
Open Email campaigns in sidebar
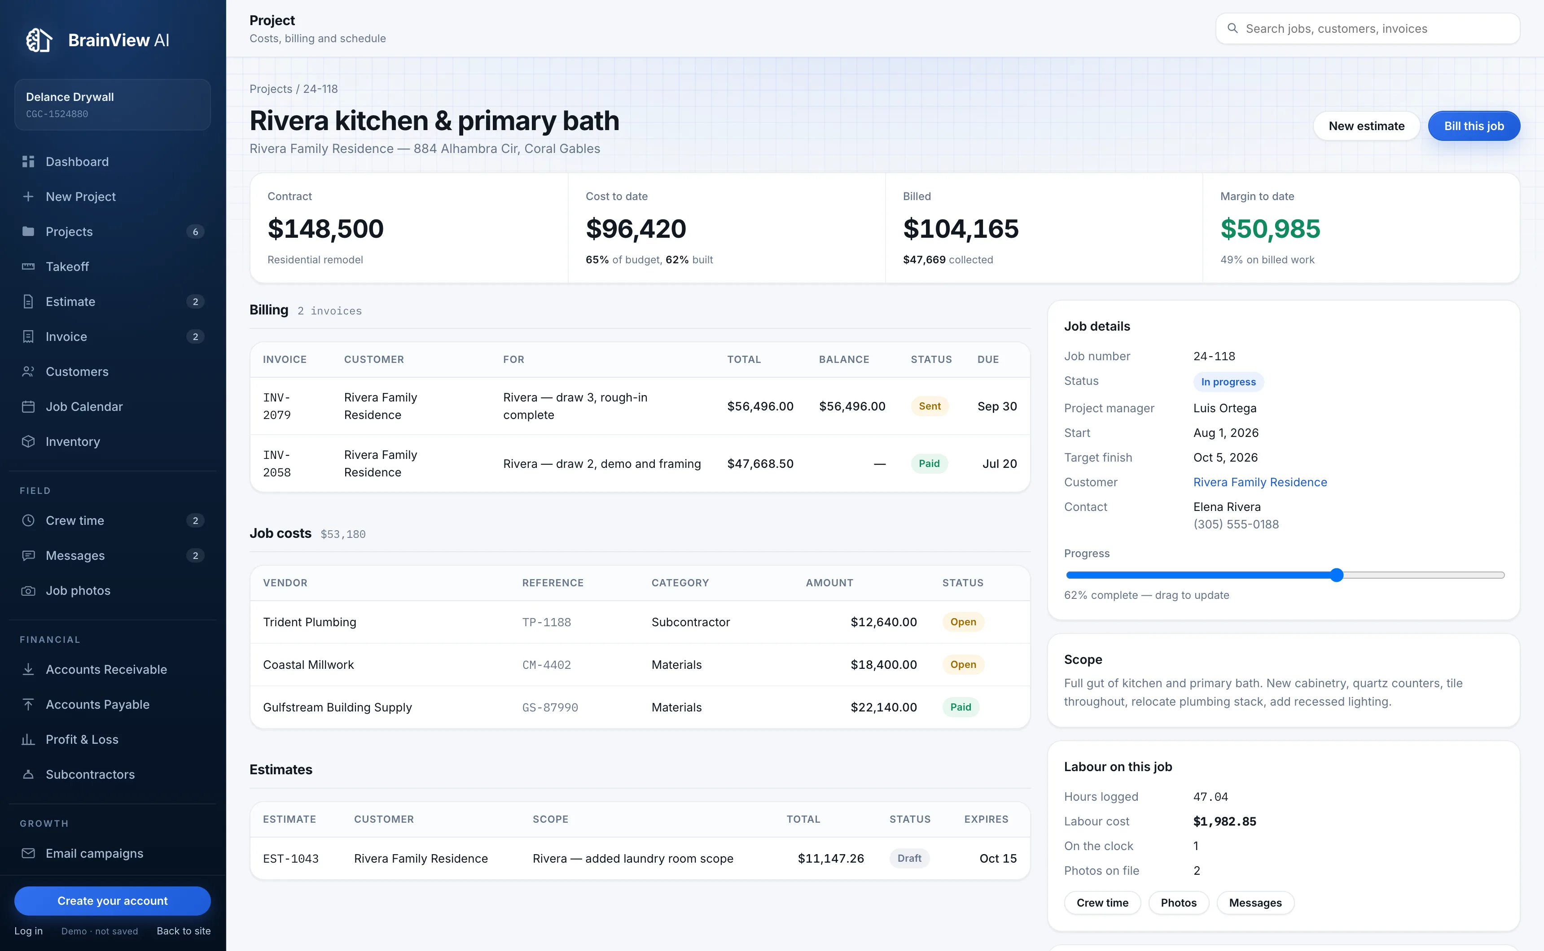[x=113, y=854]
